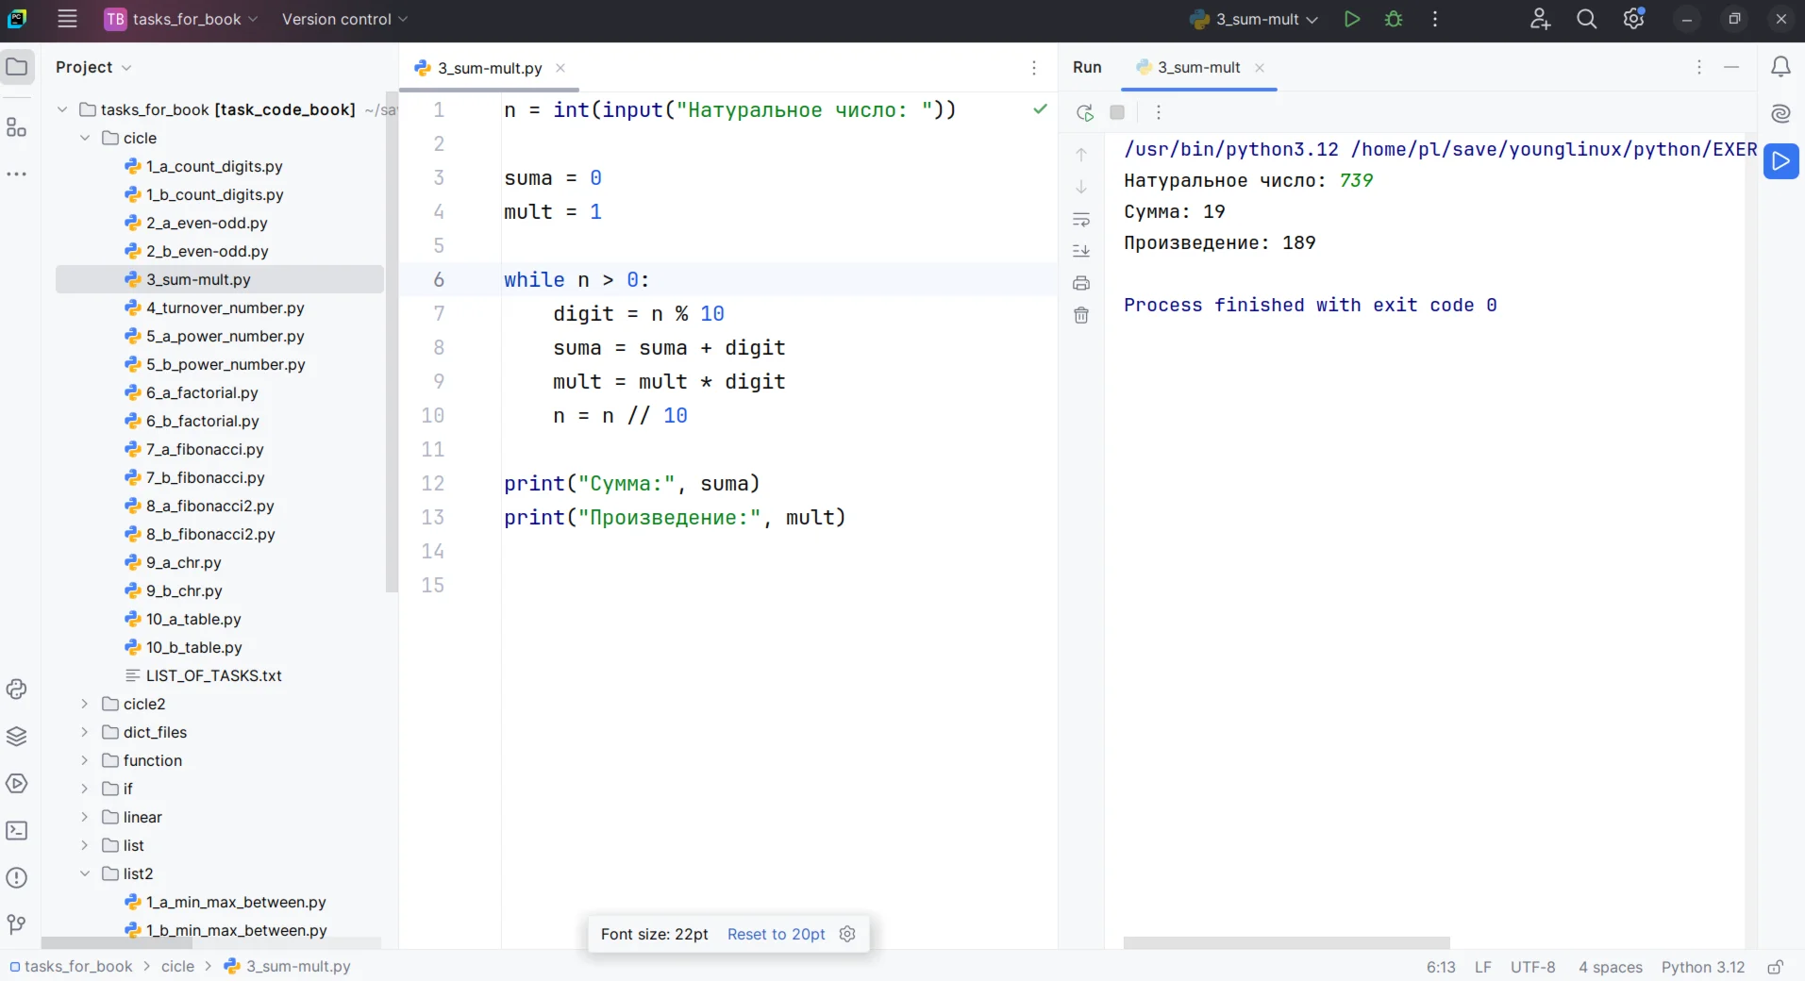Toggle read-only lock in status bar

[1775, 967]
